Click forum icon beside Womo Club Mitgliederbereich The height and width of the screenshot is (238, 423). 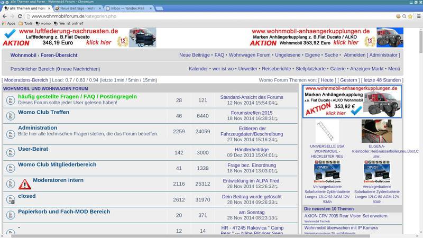pos(11,168)
